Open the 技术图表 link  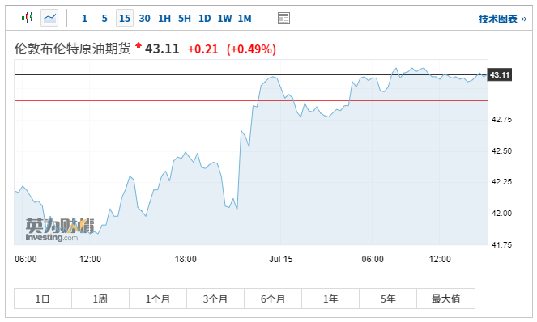(x=502, y=19)
